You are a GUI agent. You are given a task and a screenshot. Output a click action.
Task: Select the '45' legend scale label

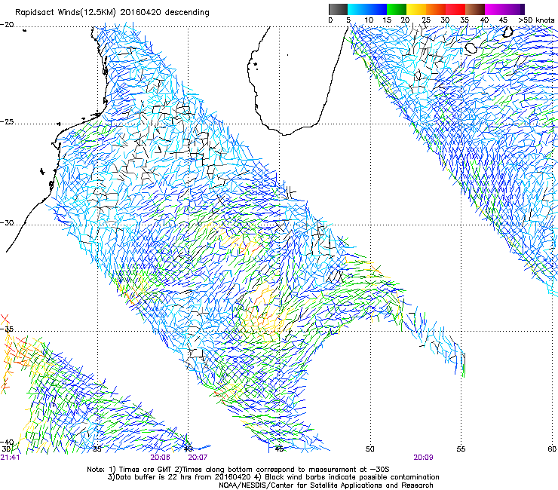[x=503, y=20]
